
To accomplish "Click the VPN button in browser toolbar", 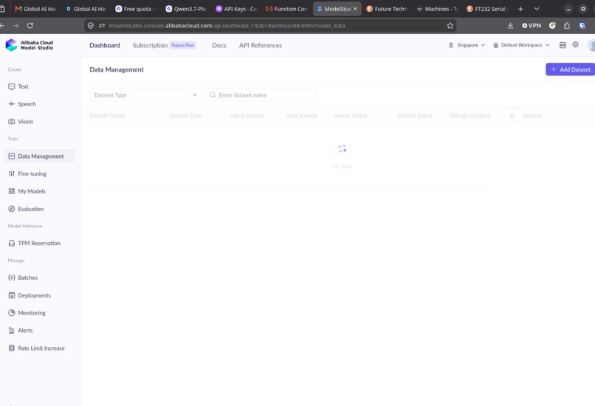I will pyautogui.click(x=532, y=25).
